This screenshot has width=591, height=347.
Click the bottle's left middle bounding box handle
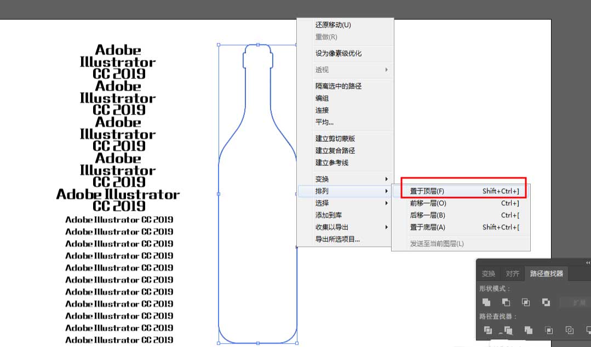pos(219,194)
